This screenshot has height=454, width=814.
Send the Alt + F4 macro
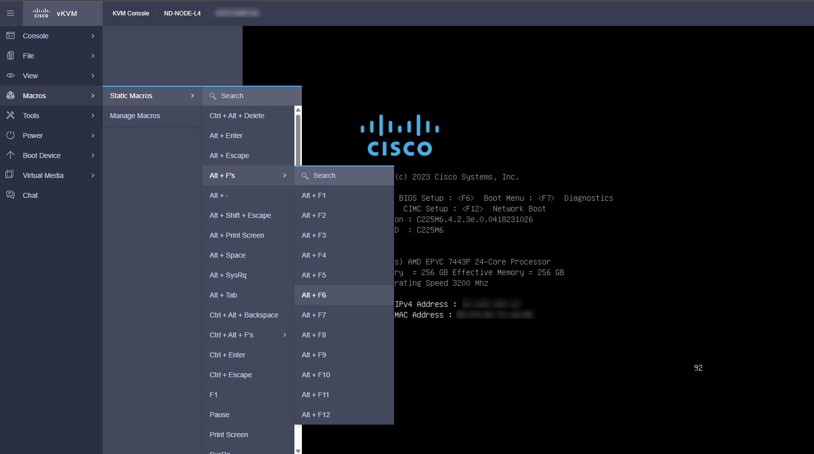pos(344,255)
